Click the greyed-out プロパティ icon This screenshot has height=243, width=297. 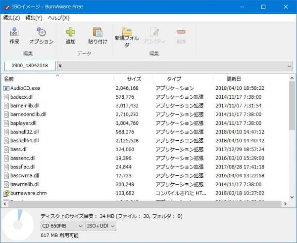pyautogui.click(x=154, y=32)
